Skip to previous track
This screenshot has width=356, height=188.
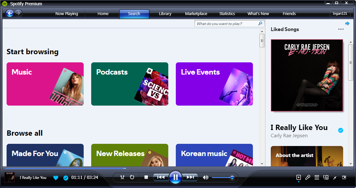point(161,177)
